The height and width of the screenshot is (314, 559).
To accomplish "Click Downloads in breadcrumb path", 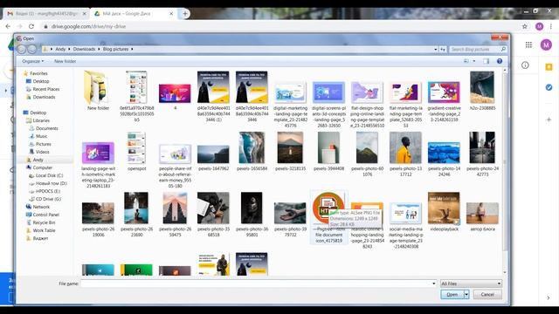I will [84, 49].
